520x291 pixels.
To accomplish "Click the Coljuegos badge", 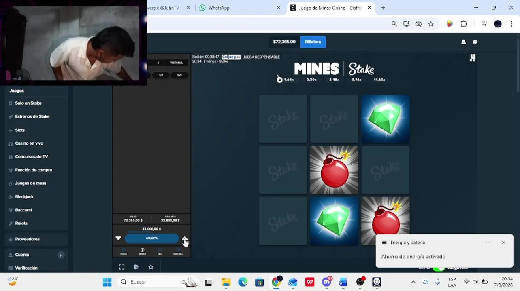I will 231,57.
